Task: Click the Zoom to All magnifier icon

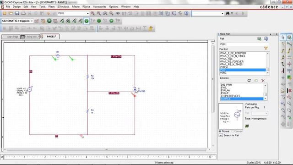Action: click(111, 13)
